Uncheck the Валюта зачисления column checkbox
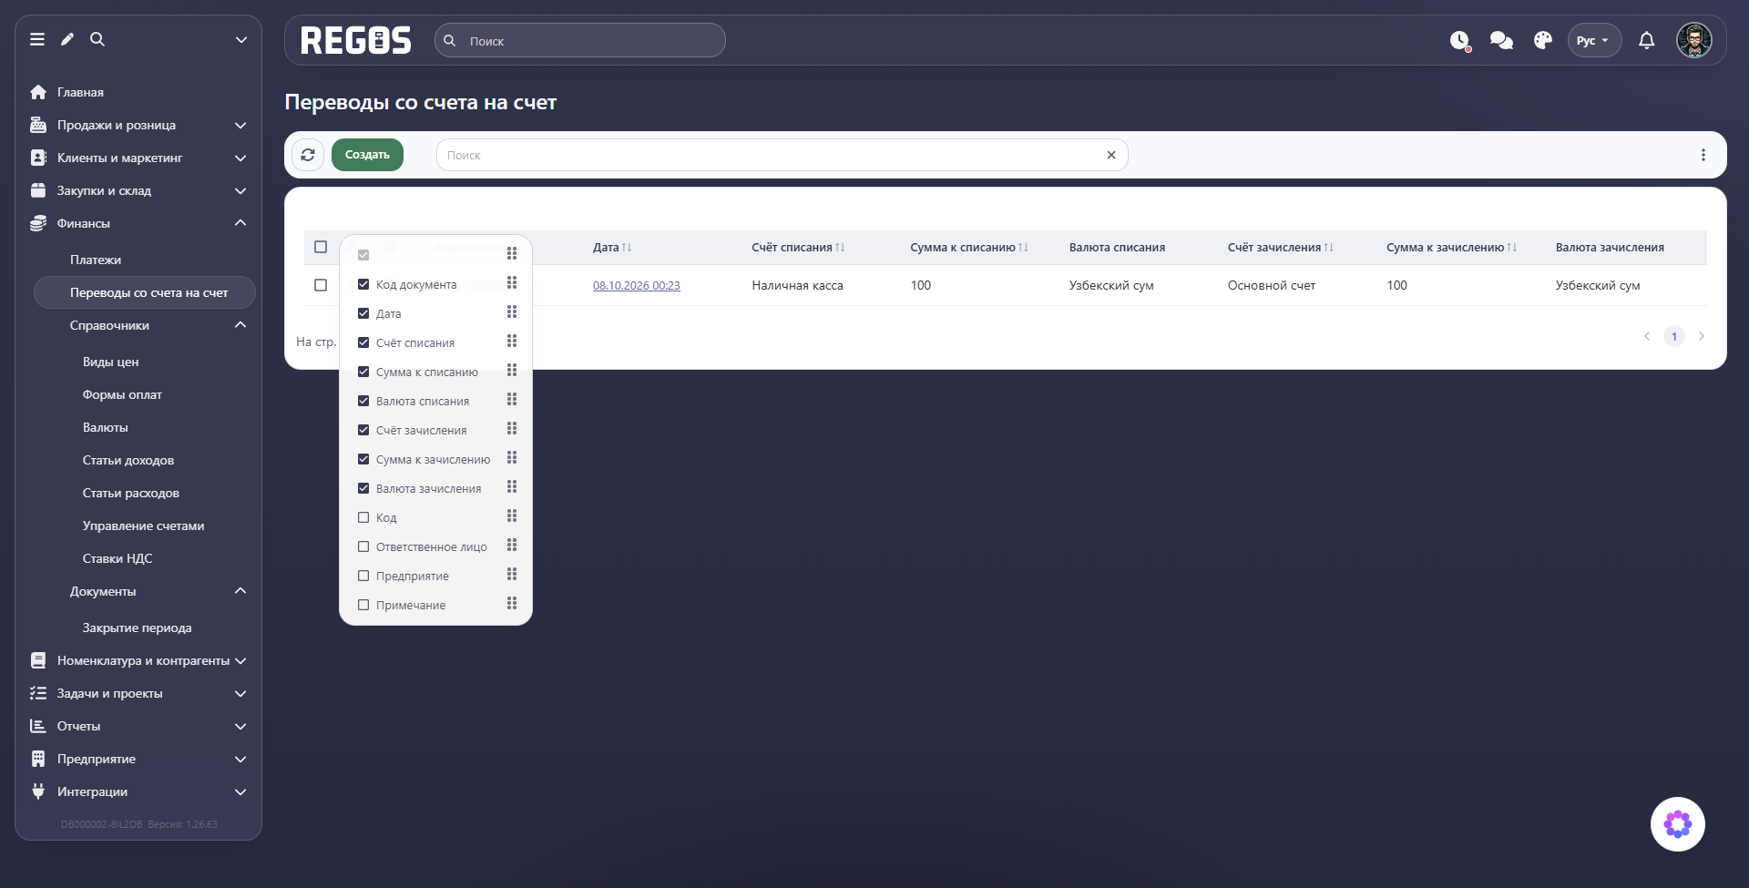The width and height of the screenshot is (1749, 888). 363,488
